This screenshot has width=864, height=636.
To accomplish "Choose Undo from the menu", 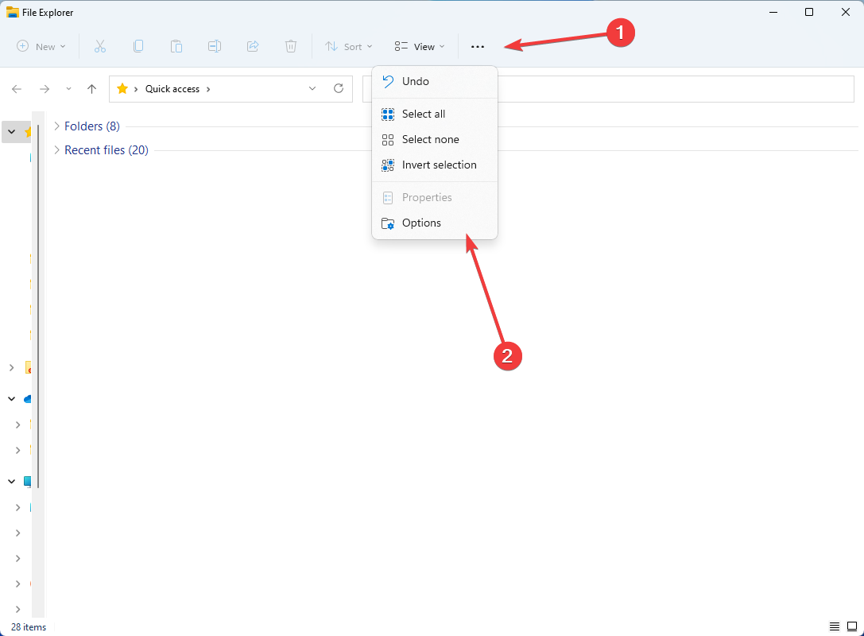I will [x=435, y=82].
